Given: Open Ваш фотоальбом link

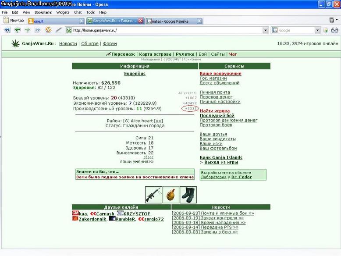Looking at the screenshot, I should [x=218, y=148].
